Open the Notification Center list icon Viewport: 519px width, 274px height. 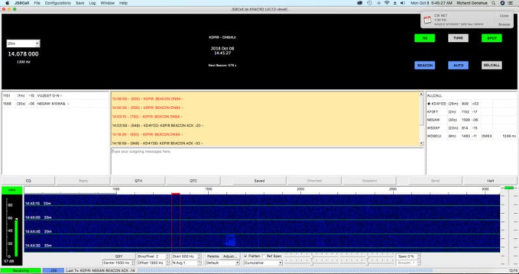[x=510, y=3]
